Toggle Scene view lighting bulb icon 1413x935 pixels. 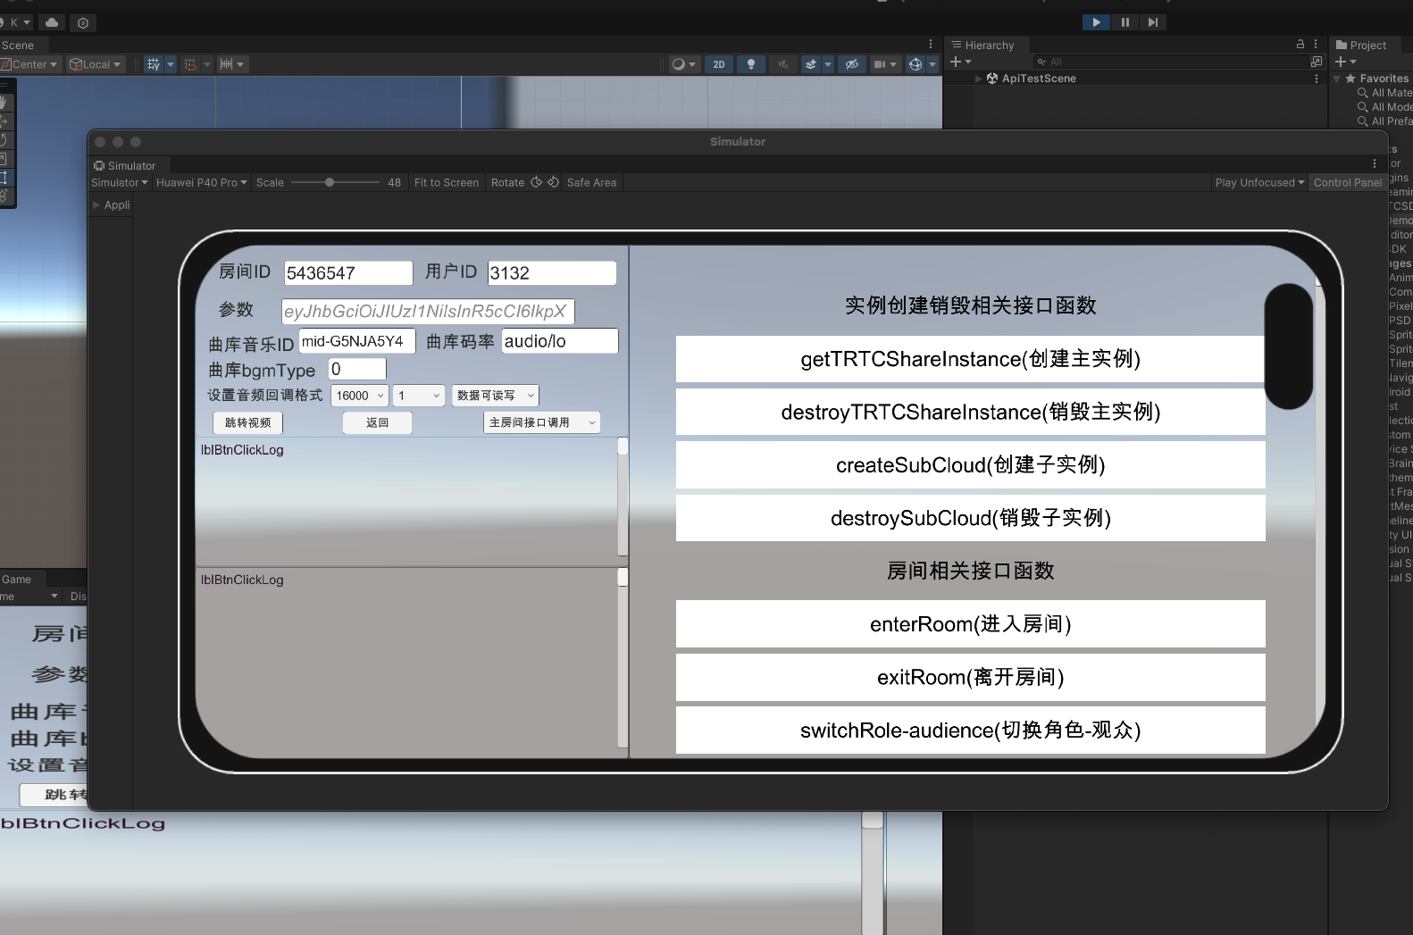(751, 64)
